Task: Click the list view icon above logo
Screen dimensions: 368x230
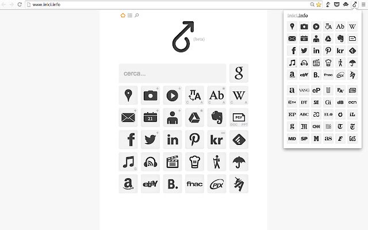Action: point(130,16)
